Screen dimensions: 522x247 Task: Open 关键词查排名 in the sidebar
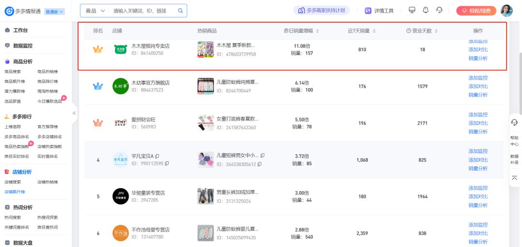(x=16, y=227)
